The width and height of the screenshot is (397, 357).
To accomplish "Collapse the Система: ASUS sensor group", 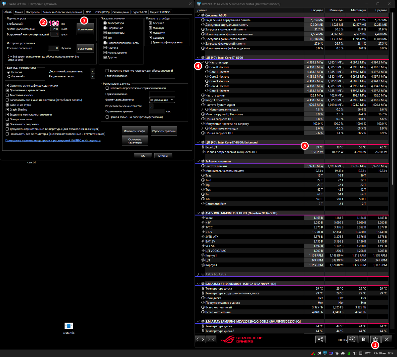I will pyautogui.click(x=198, y=15).
